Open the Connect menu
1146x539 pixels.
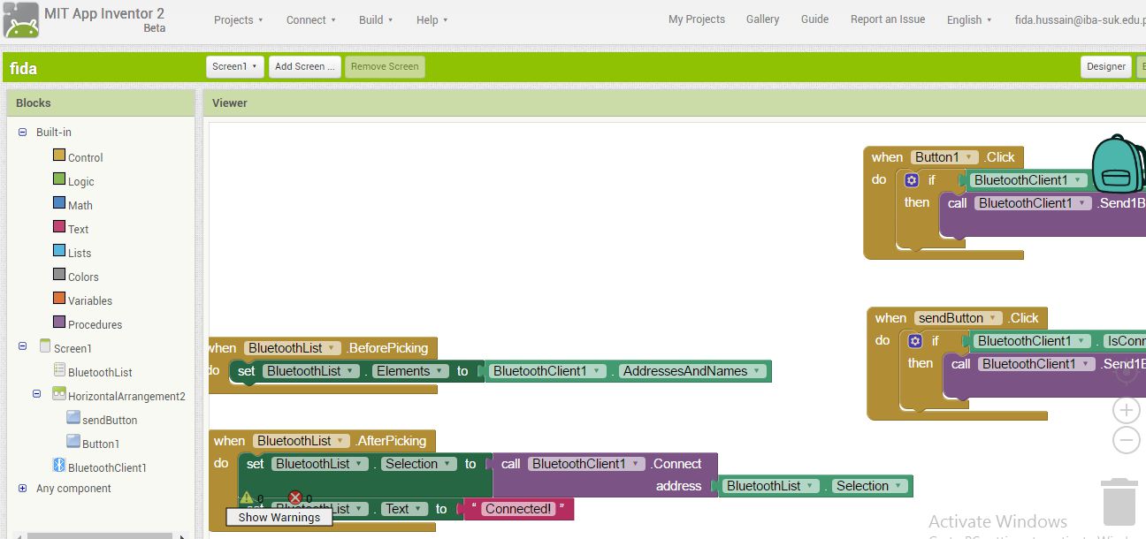[311, 19]
